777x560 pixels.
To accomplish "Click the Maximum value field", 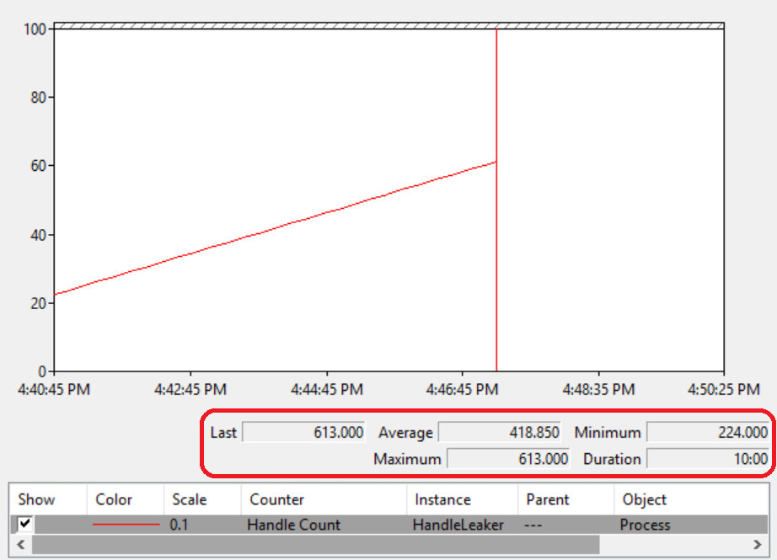I will click(x=508, y=459).
